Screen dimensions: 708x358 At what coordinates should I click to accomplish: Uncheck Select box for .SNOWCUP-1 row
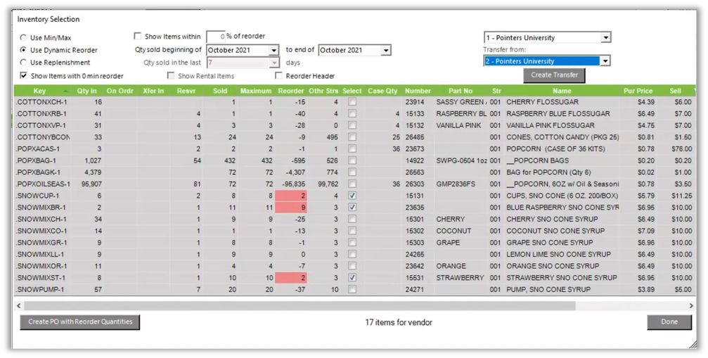(x=352, y=196)
